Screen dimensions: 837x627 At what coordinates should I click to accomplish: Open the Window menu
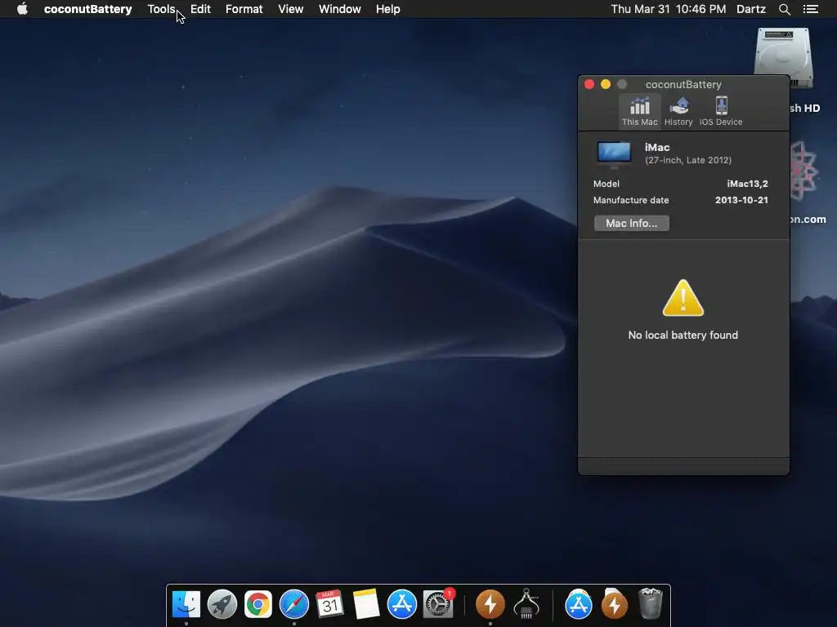339,9
